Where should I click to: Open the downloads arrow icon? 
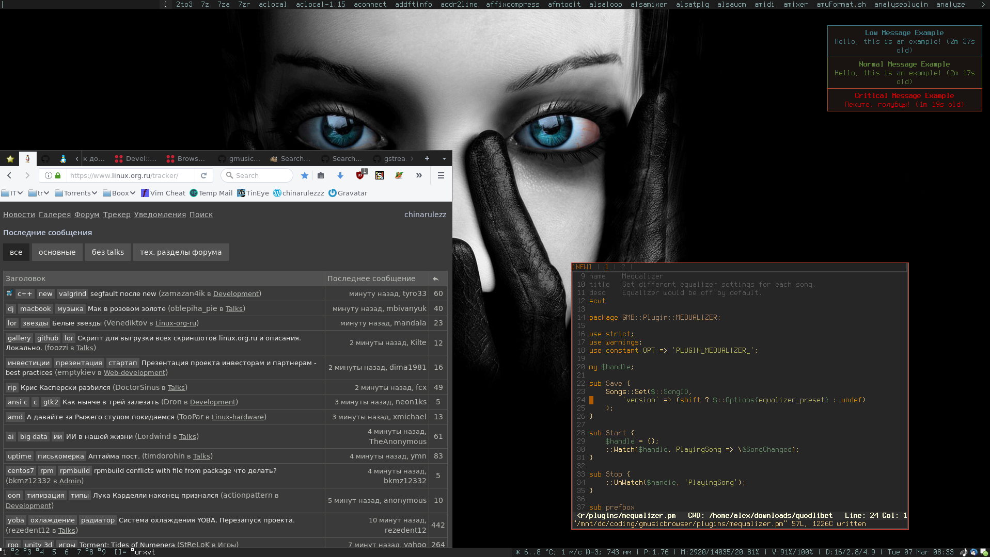[x=340, y=175]
